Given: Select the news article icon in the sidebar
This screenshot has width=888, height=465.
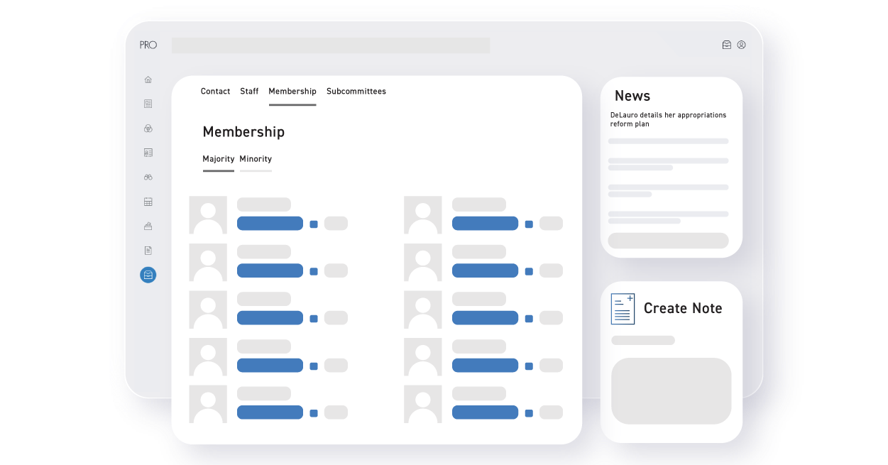Looking at the screenshot, I should [148, 104].
